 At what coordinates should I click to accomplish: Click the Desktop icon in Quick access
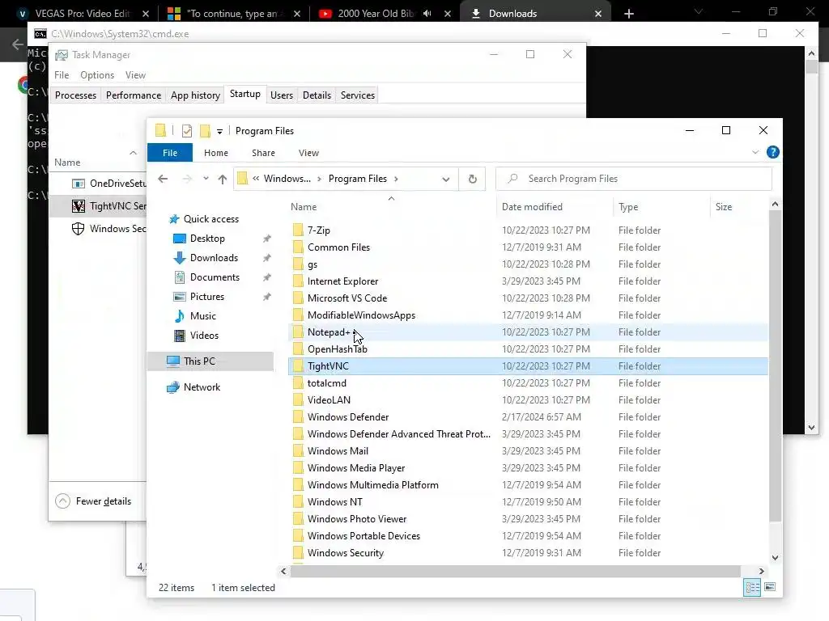coord(180,239)
